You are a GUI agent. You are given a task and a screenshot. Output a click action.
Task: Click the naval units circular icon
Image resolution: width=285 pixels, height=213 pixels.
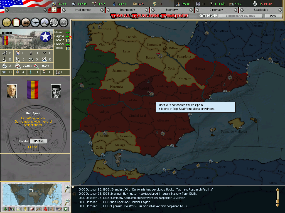44,22
